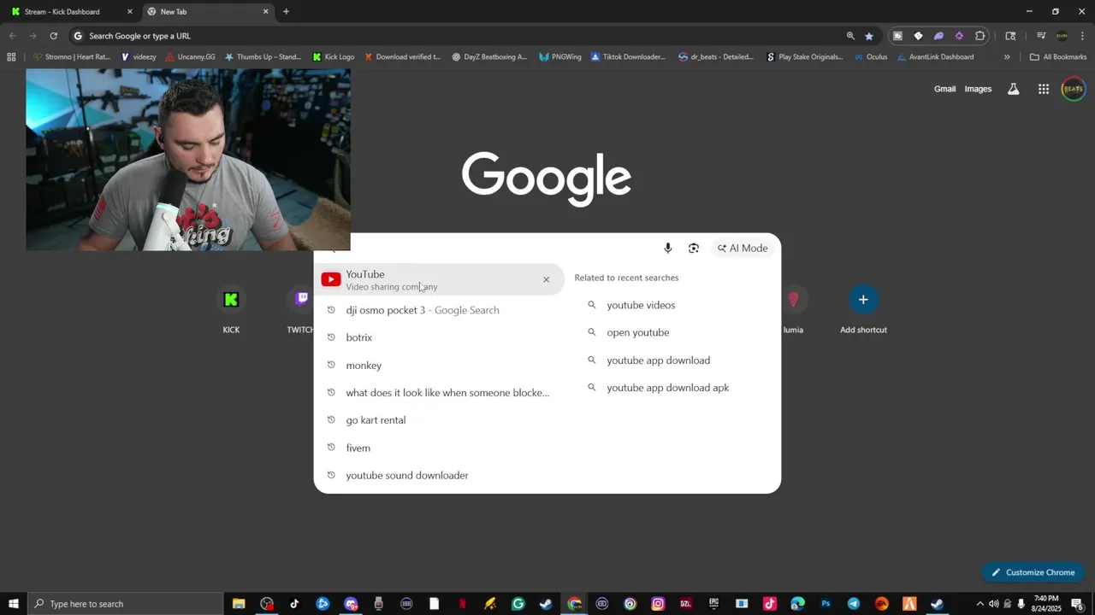Open the volume control in tray
1095x615 pixels.
click(x=993, y=604)
